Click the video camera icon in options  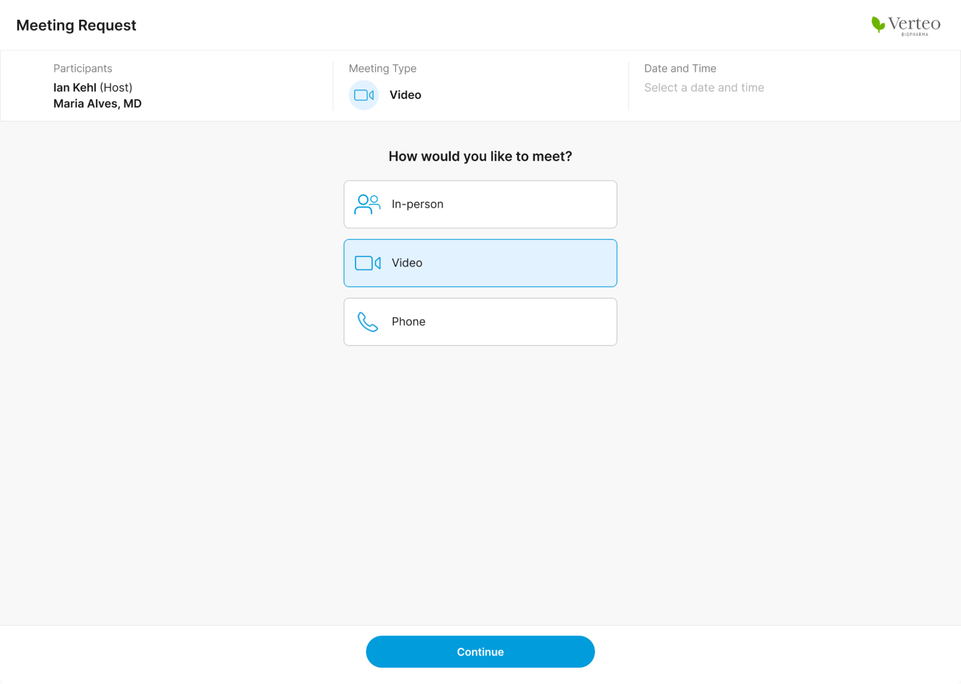pos(368,263)
